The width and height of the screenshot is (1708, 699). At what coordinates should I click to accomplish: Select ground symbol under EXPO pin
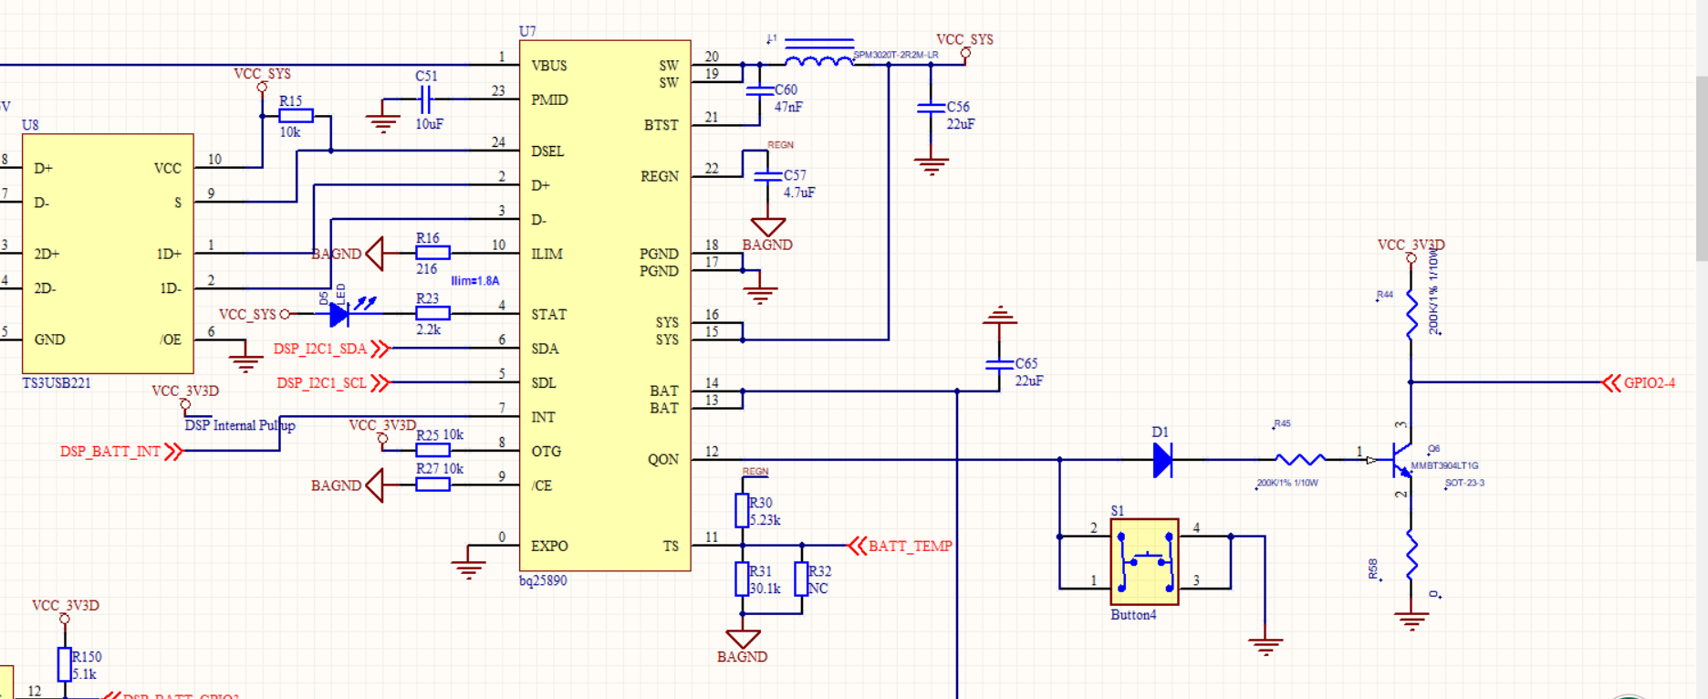(468, 569)
